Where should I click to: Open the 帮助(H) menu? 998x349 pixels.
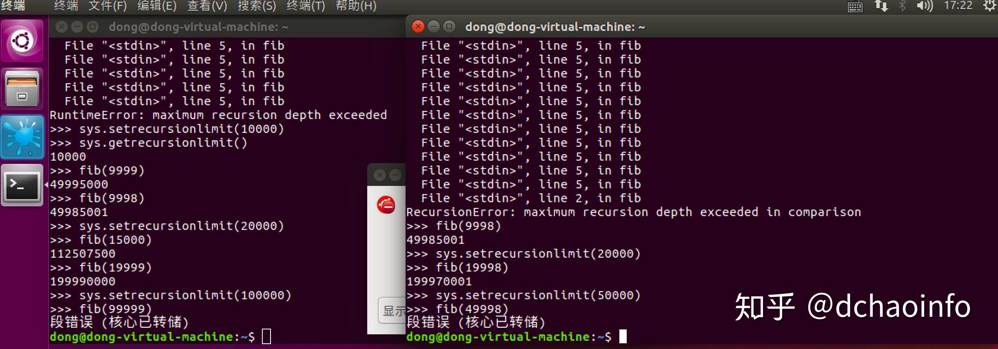356,6
